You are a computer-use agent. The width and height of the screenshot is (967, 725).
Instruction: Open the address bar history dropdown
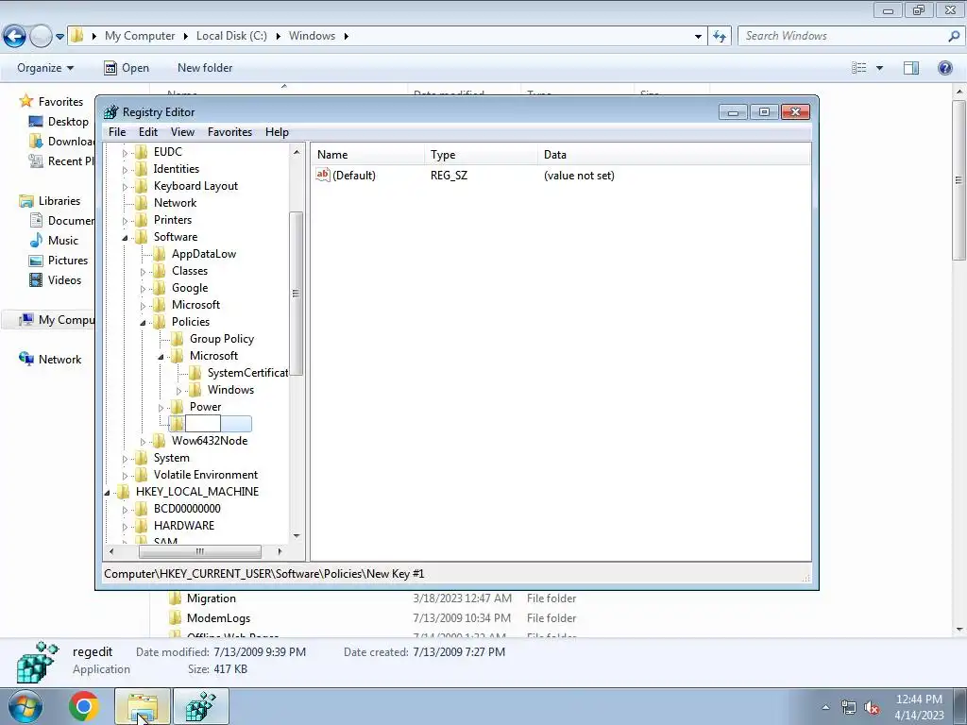pyautogui.click(x=698, y=37)
